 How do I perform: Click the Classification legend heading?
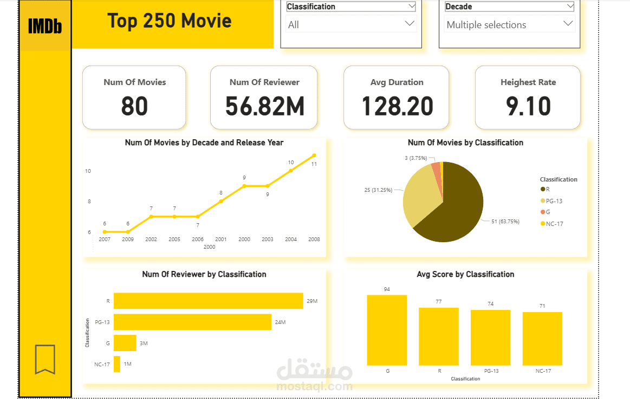pyautogui.click(x=558, y=179)
